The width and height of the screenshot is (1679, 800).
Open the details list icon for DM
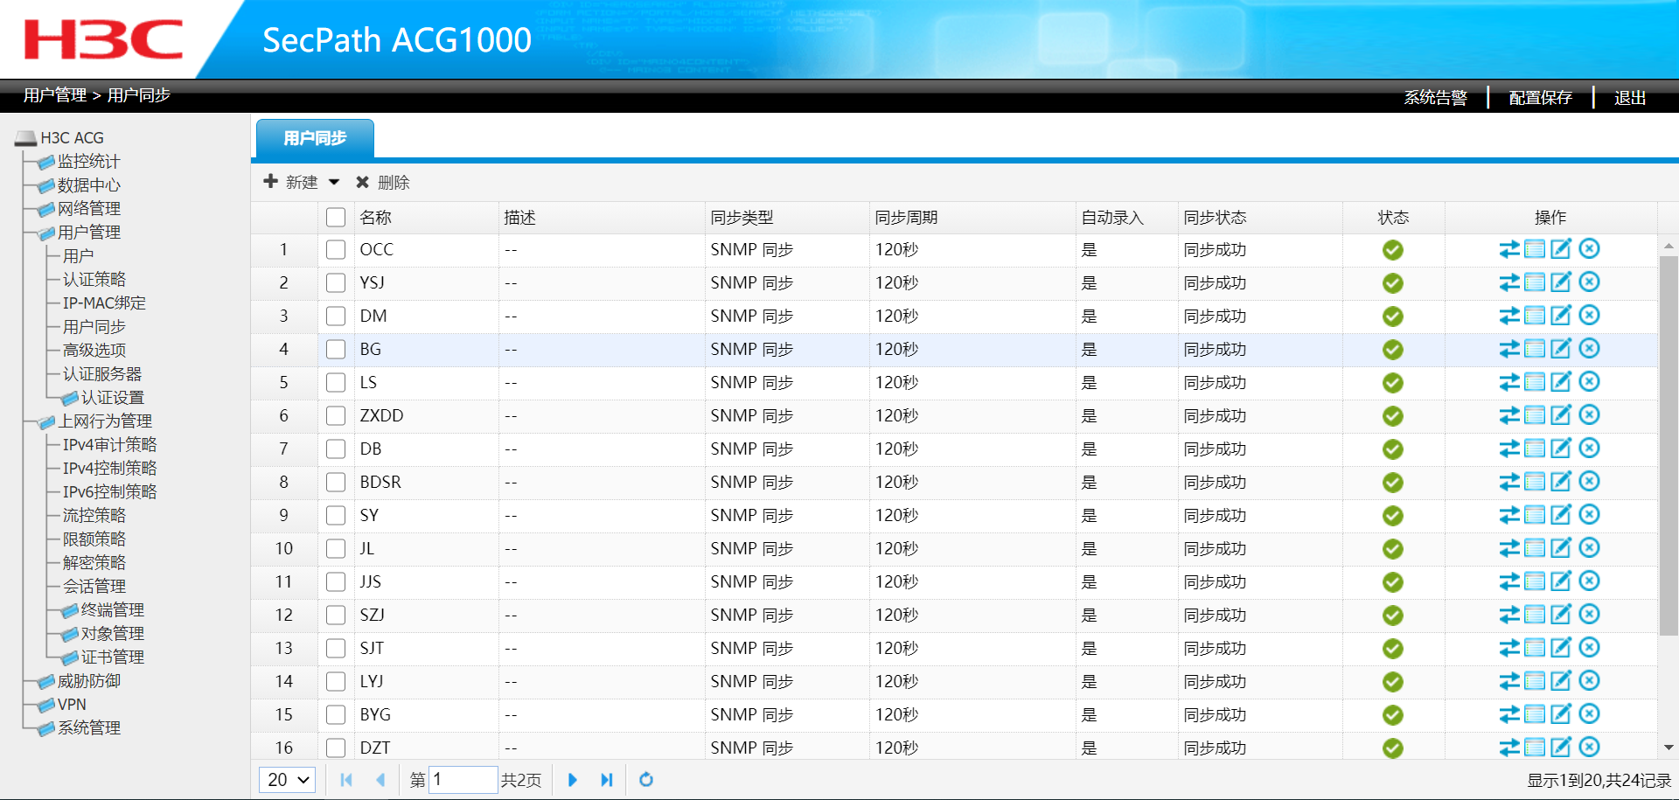tap(1535, 316)
